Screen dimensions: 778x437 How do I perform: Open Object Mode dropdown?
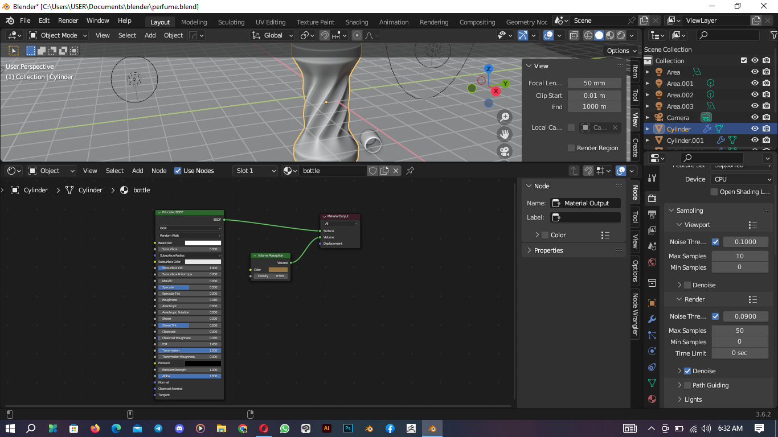58,35
